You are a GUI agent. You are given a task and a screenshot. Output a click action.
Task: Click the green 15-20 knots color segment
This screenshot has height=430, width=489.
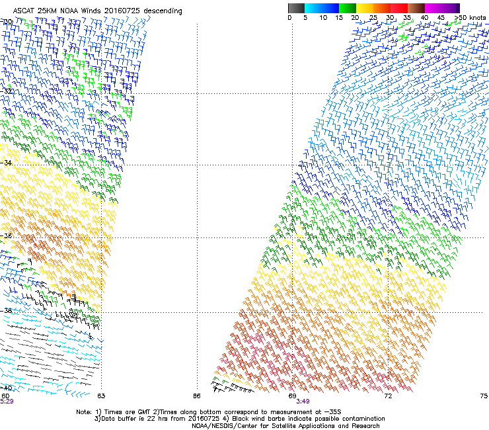[x=348, y=8]
